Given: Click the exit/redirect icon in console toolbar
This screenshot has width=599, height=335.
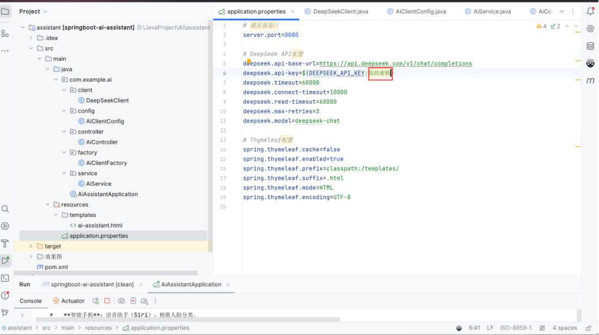Looking at the screenshot, I should tap(133, 301).
